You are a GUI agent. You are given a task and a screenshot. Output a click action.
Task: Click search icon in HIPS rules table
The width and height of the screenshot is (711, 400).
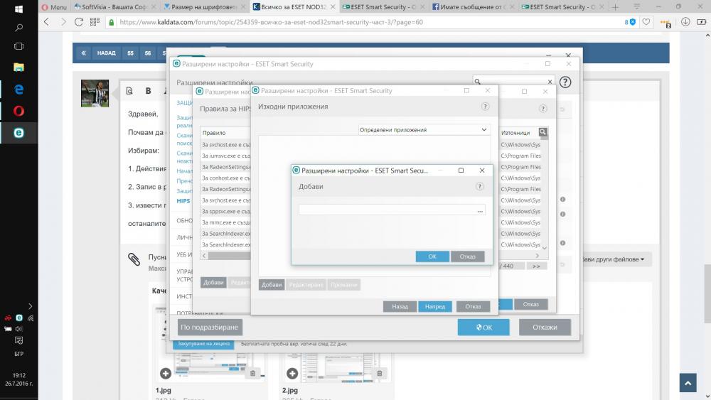pyautogui.click(x=542, y=132)
